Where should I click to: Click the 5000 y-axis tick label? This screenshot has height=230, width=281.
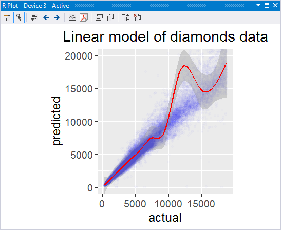pyautogui.click(x=82, y=155)
